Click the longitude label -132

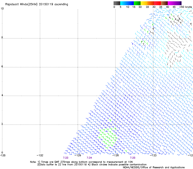point(40,155)
